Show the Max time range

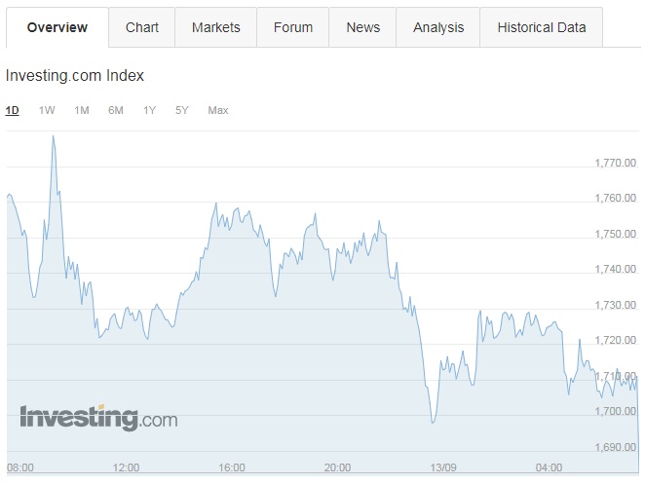pos(218,110)
